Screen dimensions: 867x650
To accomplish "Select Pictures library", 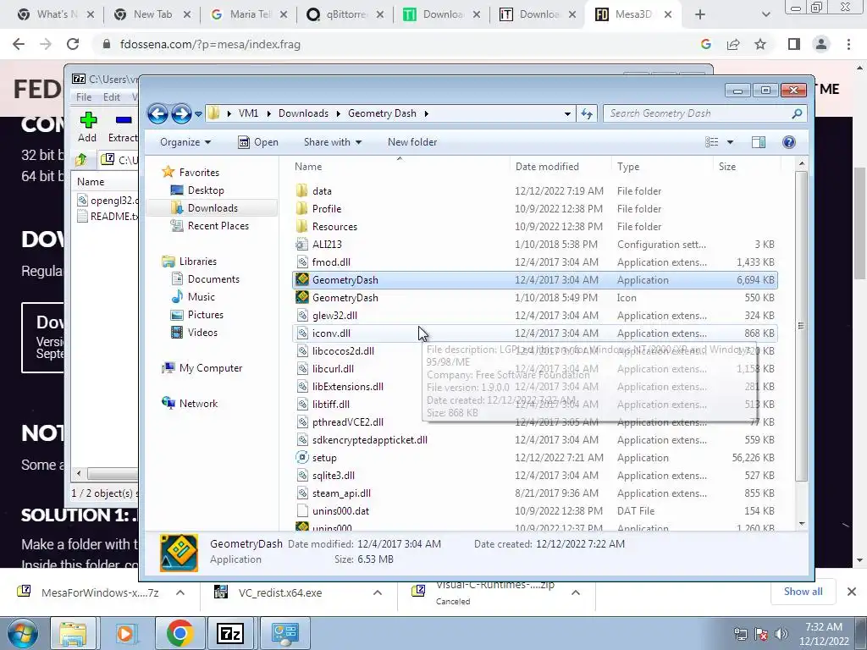I will [x=205, y=315].
